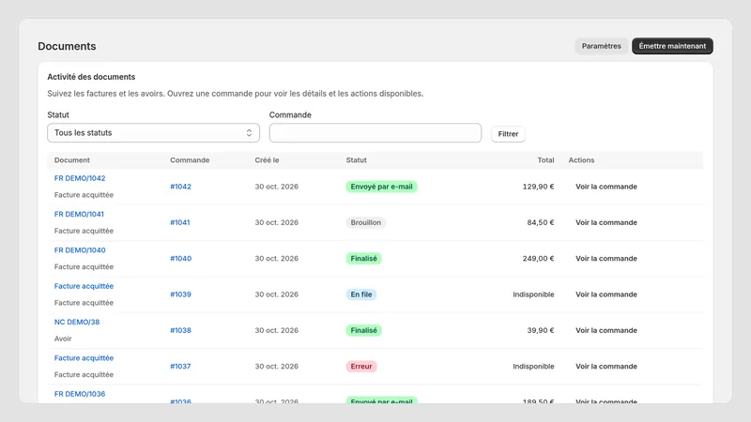Image resolution: width=751 pixels, height=422 pixels.
Task: Click the Documents page title
Action: click(67, 46)
